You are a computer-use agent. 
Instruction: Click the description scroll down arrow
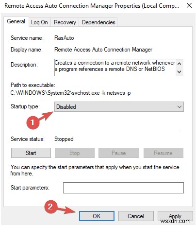coord(179,71)
